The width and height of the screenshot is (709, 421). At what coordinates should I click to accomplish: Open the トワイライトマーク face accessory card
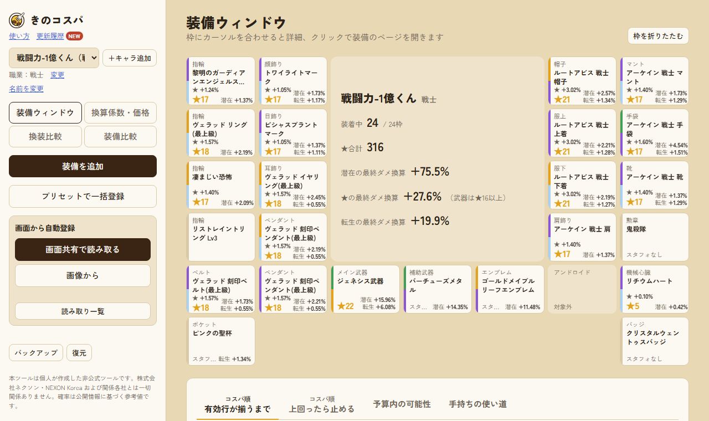tap(294, 81)
